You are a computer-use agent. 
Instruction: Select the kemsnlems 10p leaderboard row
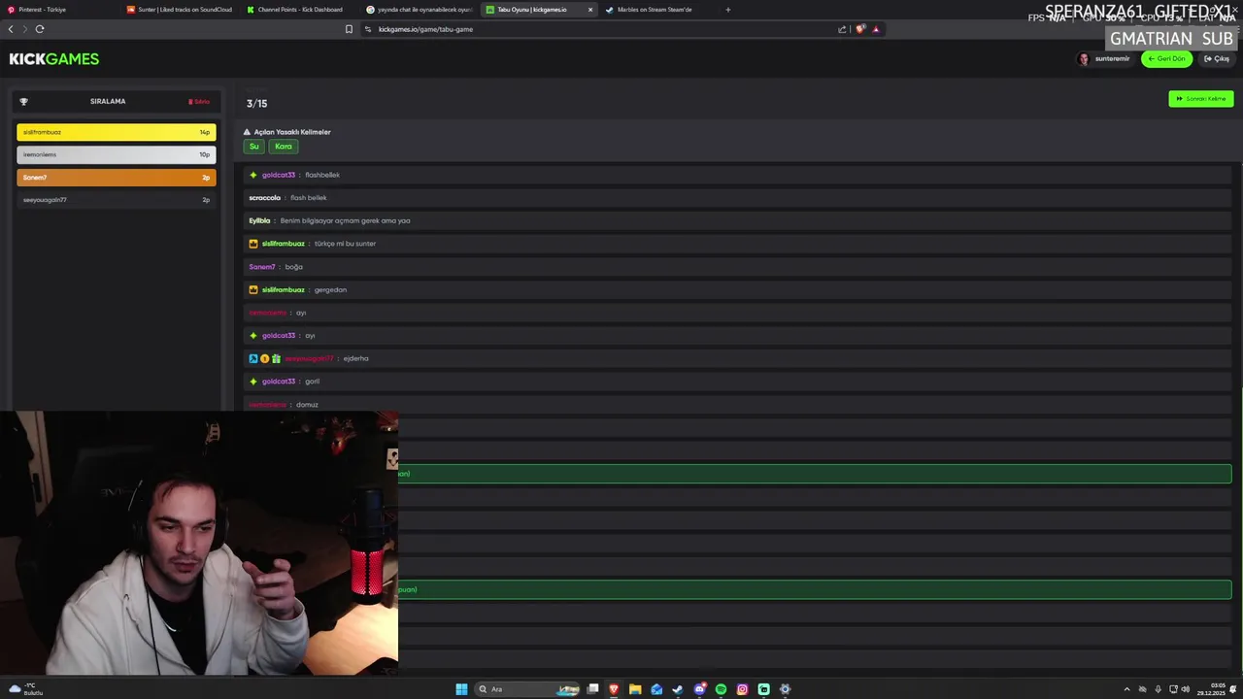[117, 154]
